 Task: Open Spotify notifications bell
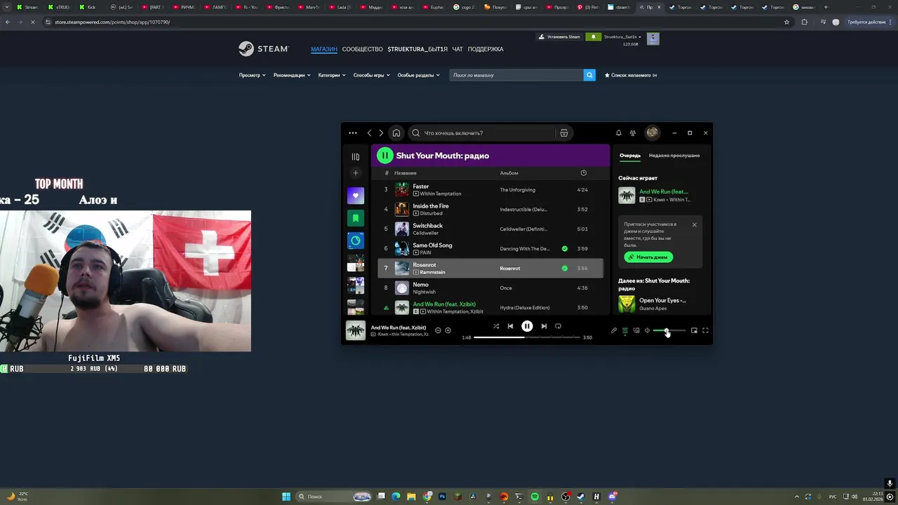coord(618,133)
